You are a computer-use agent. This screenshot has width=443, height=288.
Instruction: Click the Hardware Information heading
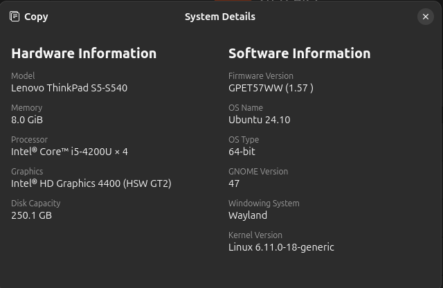pyautogui.click(x=84, y=53)
